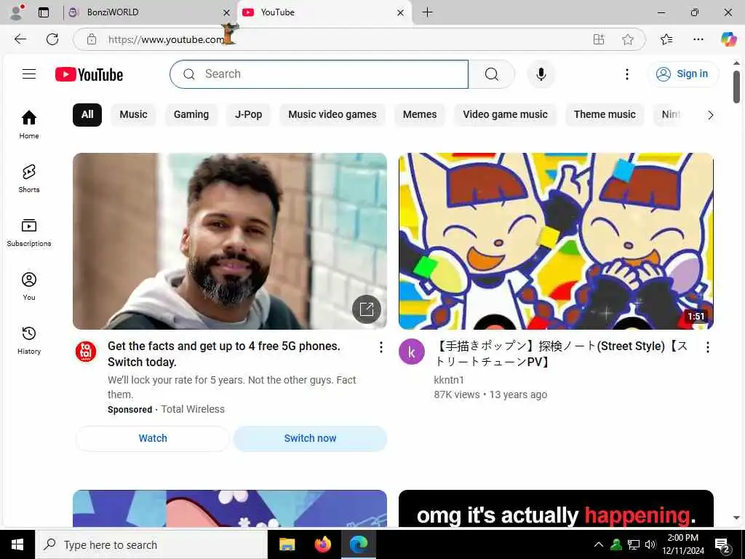Image resolution: width=745 pixels, height=559 pixels.
Task: Open the options menu for the Street Style video
Action: (x=707, y=347)
